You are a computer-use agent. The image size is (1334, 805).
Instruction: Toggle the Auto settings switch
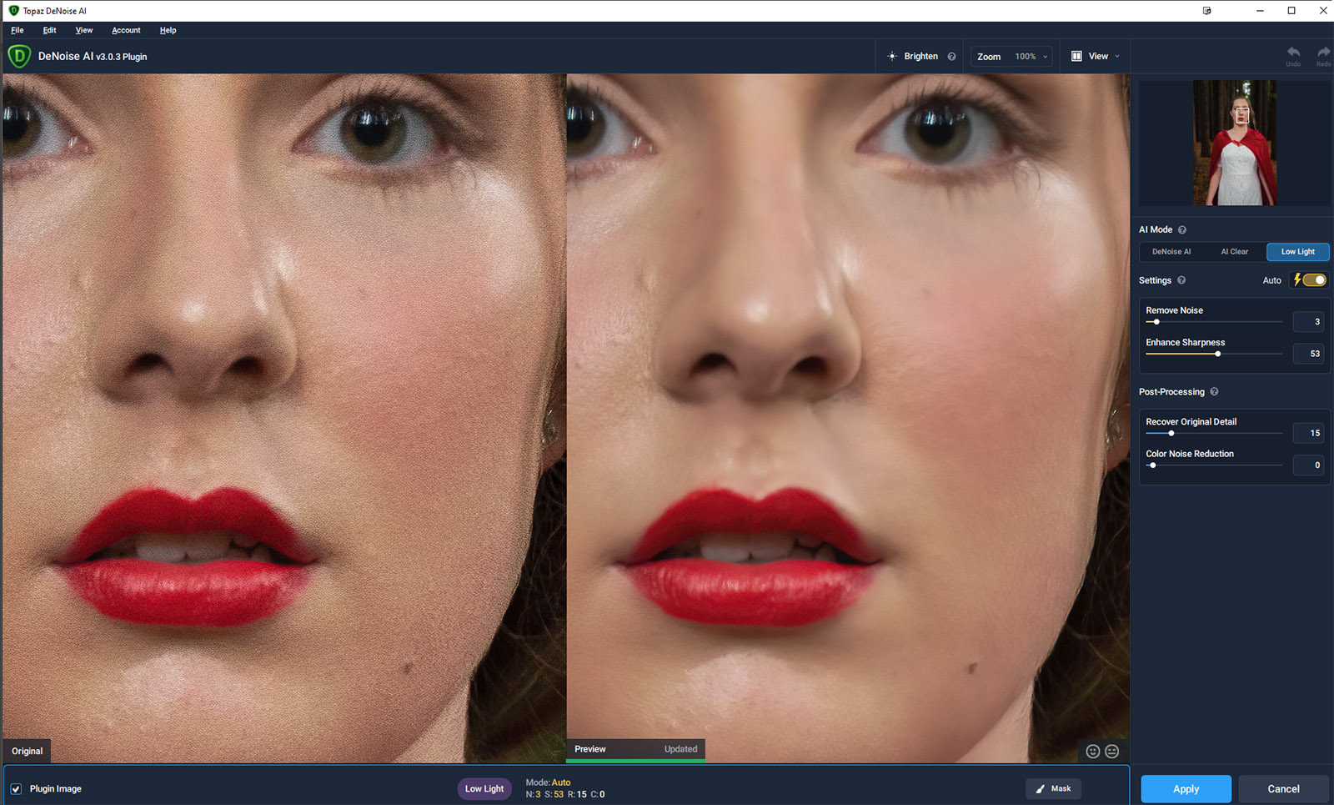coord(1312,280)
